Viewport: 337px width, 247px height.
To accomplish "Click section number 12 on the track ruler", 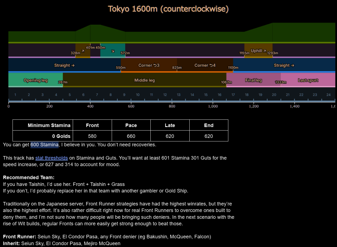I will coord(165,95).
